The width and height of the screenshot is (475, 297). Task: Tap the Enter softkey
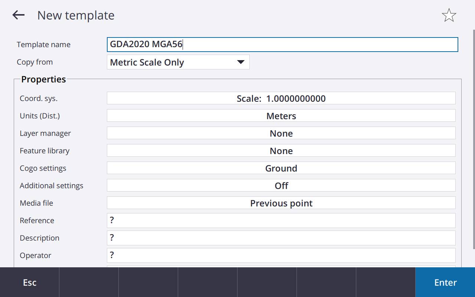445,282
